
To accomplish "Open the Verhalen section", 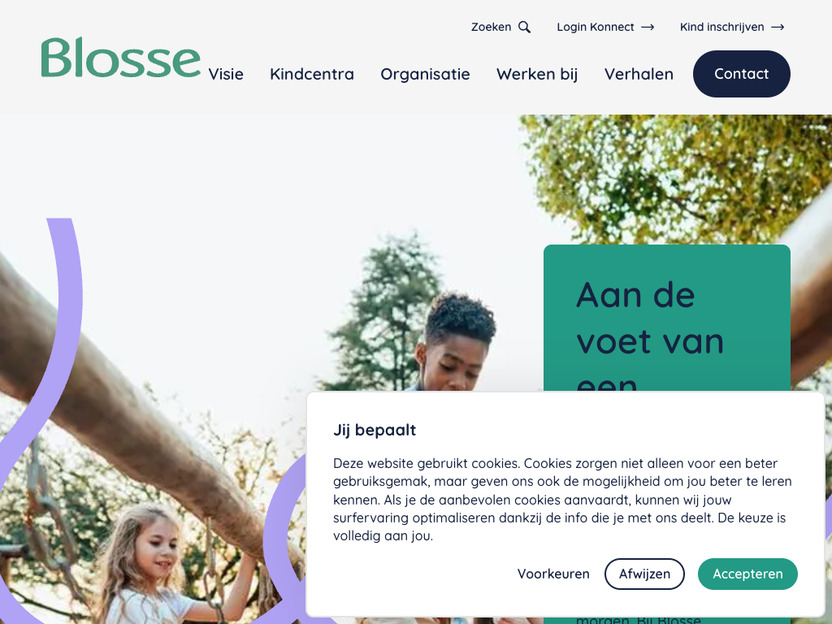I will (x=639, y=74).
